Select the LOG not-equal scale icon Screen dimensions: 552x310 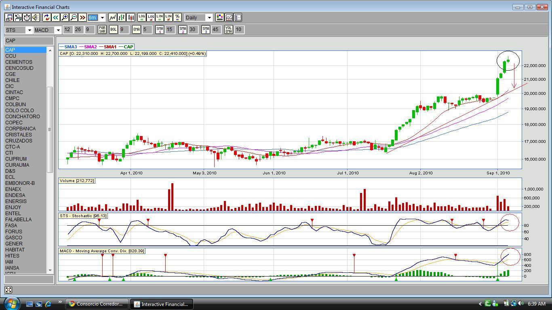coord(151,17)
